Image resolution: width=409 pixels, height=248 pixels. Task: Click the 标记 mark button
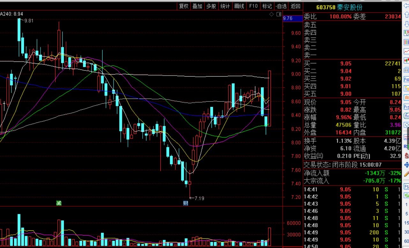267,6
